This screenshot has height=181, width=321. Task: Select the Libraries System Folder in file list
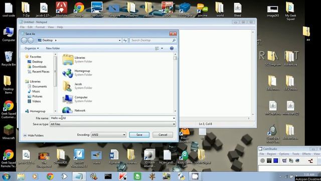coord(77,59)
